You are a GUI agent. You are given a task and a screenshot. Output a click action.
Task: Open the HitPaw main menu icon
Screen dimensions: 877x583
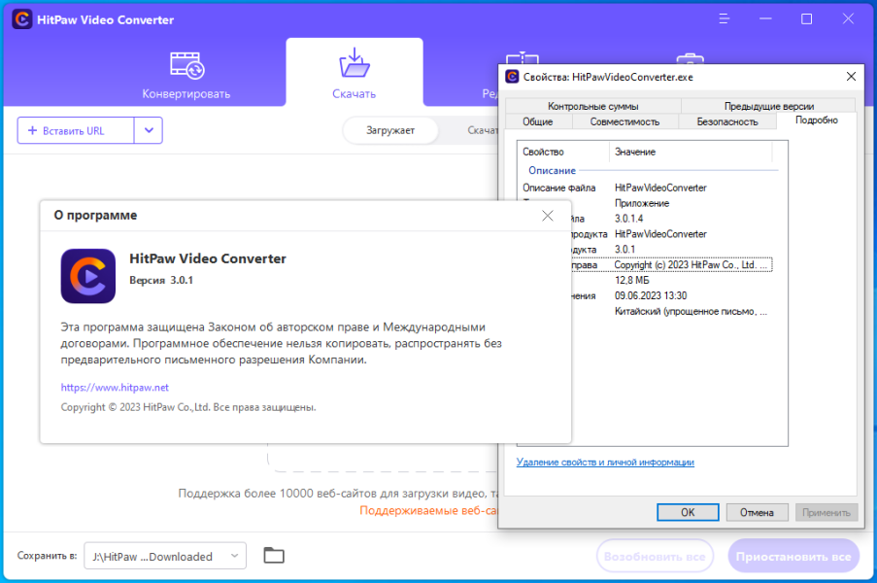725,19
